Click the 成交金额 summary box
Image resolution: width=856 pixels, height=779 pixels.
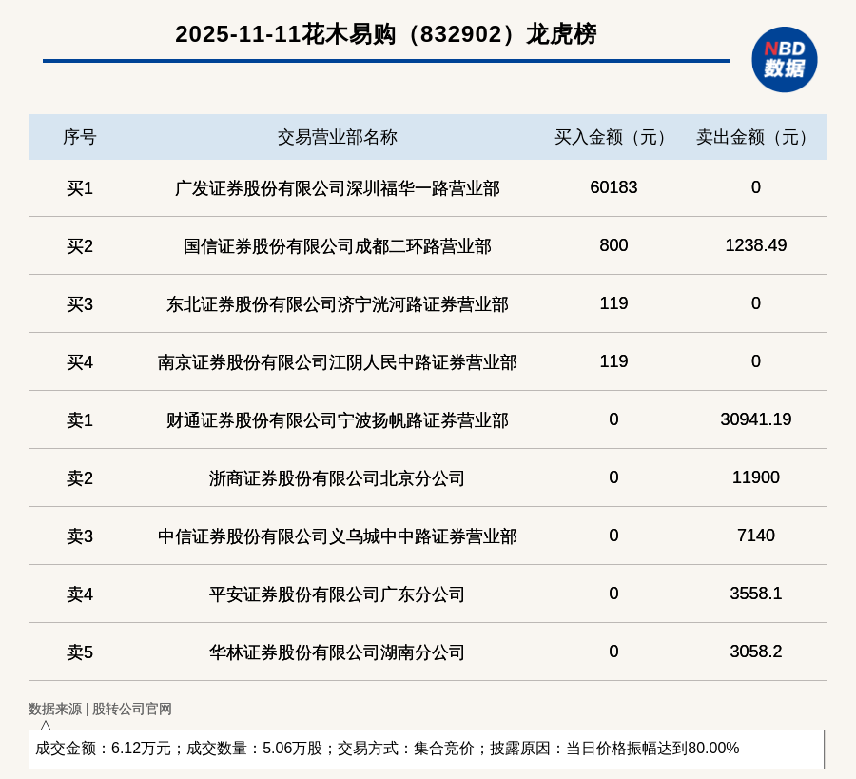426,749
